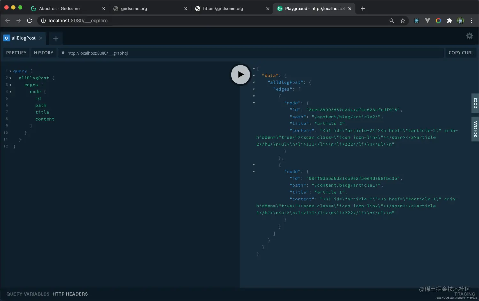479x301 pixels.
Task: Click the content field in query
Action: click(45, 119)
